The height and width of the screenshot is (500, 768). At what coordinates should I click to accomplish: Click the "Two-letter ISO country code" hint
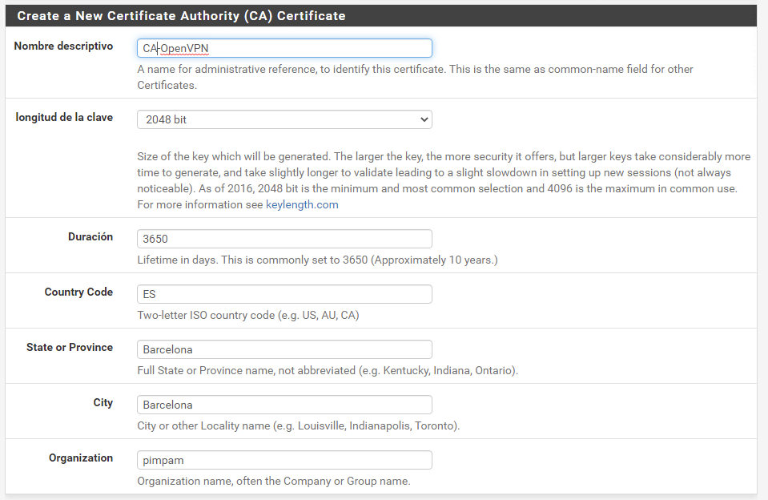248,316
